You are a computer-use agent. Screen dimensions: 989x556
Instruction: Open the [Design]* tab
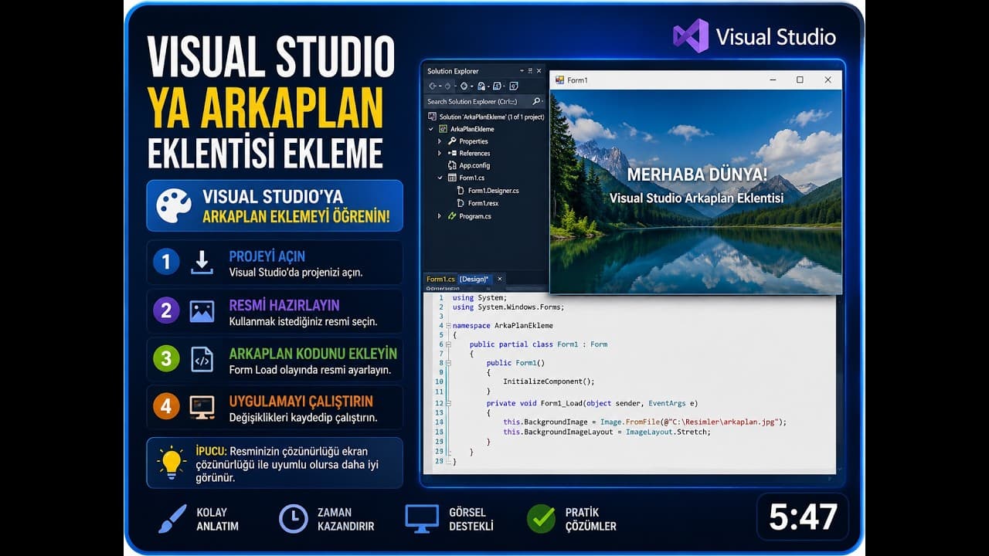475,279
